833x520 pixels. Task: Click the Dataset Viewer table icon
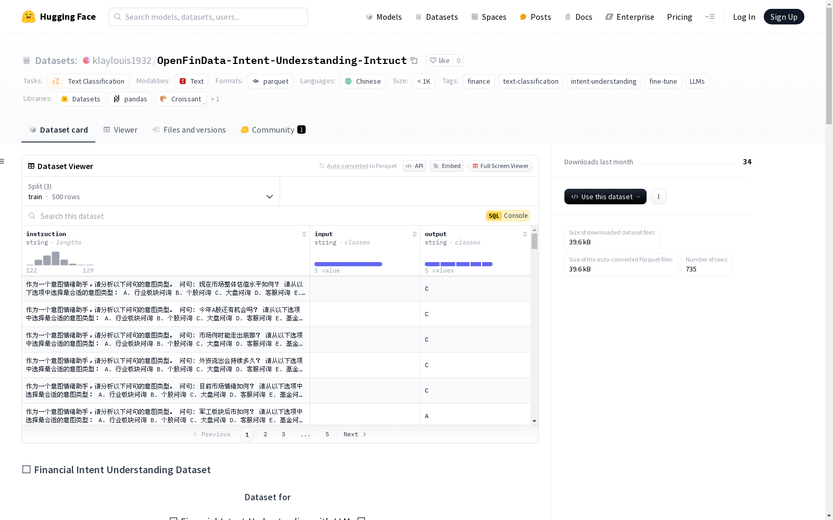click(31, 166)
